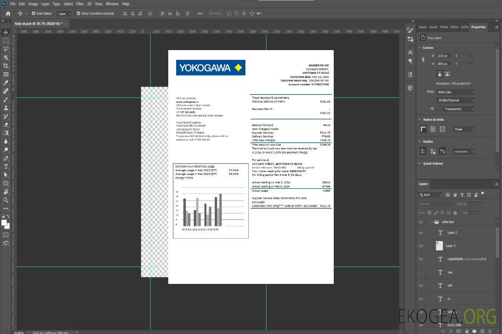
Task: Open the 3D panel cube icon
Action: pos(410,88)
